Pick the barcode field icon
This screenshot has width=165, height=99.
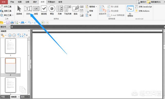pyautogui.click(x=82, y=7)
